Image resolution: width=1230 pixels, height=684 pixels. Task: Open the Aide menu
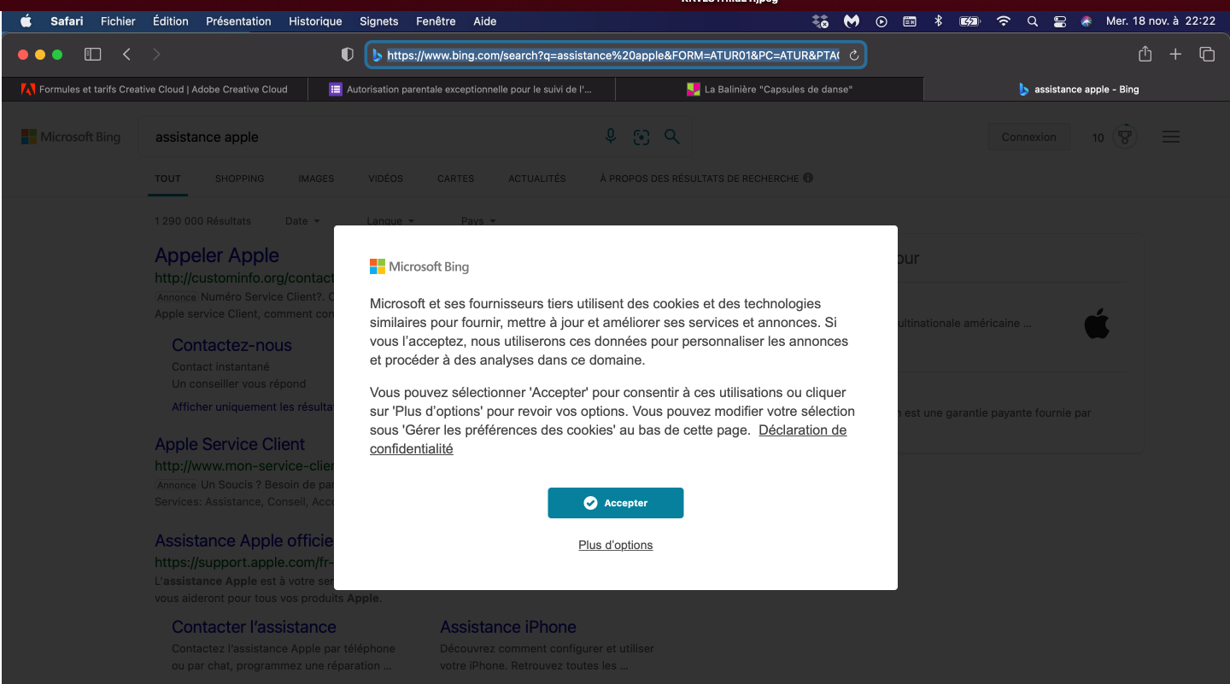coord(484,21)
